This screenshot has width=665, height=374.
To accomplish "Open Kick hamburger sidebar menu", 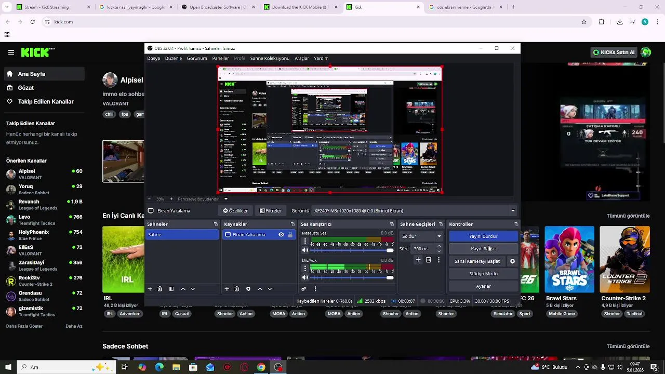I will click(x=11, y=52).
